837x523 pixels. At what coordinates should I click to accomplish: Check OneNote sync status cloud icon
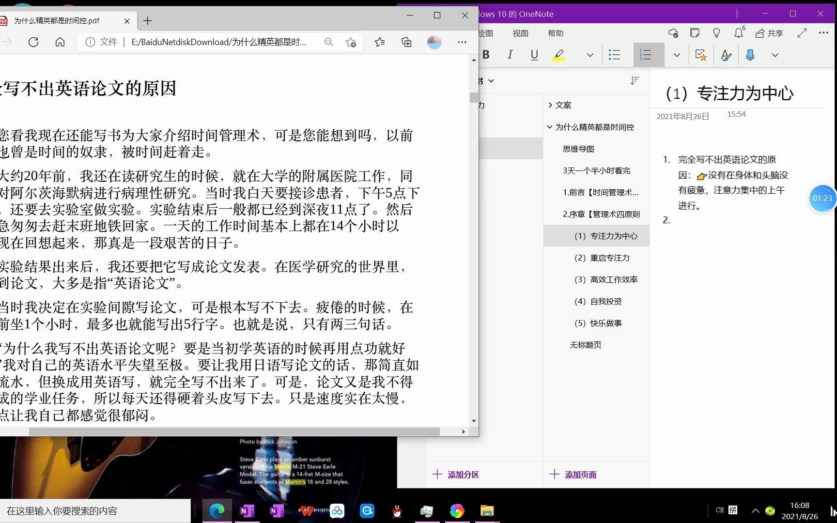point(673,33)
